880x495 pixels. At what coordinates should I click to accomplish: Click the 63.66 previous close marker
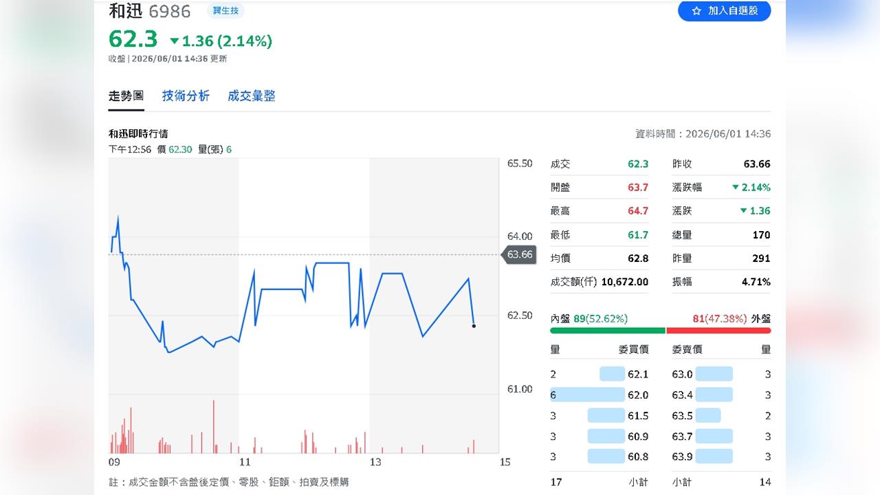pos(518,254)
